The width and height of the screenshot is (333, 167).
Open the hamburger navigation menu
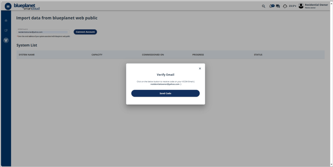click(8, 6)
